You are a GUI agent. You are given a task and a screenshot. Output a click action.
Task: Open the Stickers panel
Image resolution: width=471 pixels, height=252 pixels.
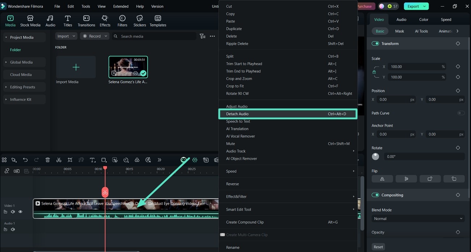[x=139, y=21]
